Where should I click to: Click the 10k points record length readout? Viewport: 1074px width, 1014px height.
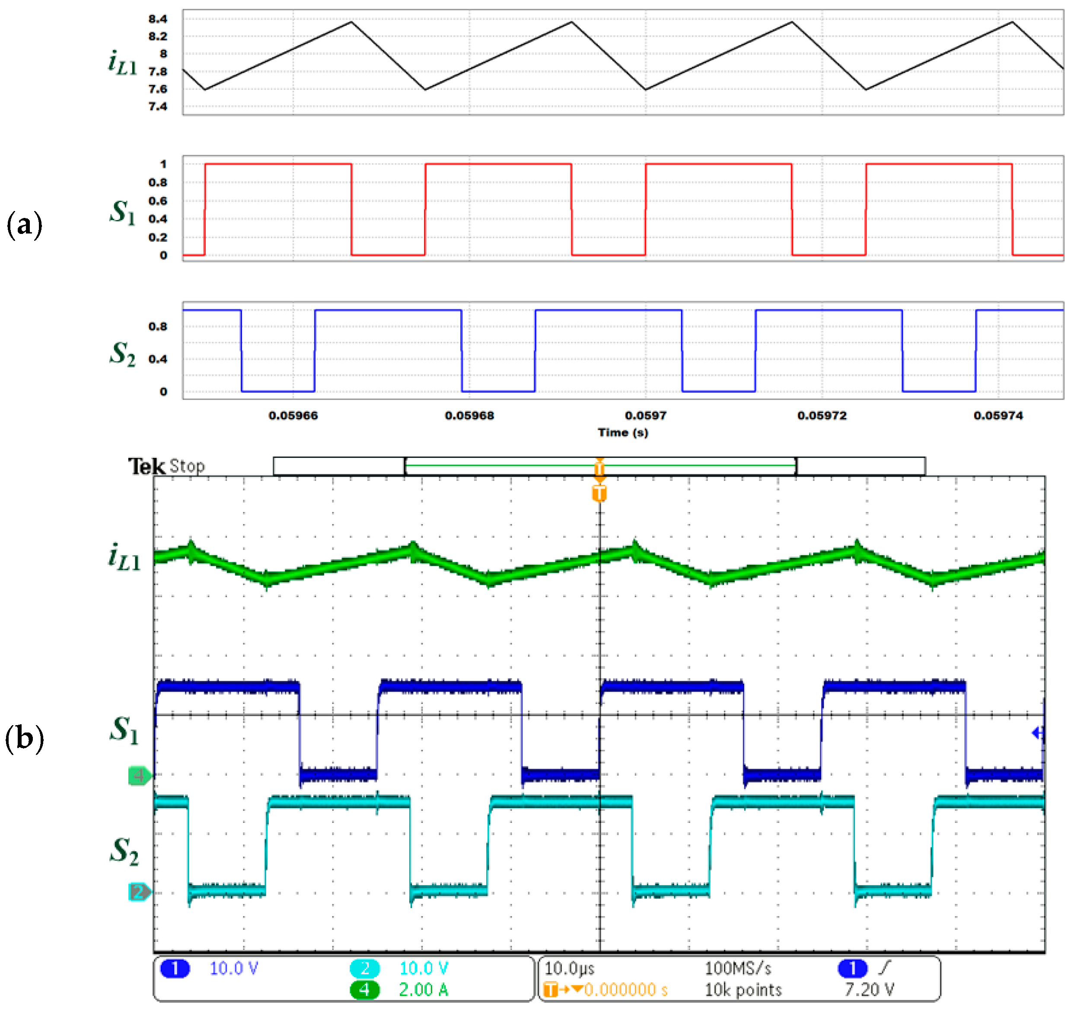[x=743, y=990]
